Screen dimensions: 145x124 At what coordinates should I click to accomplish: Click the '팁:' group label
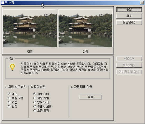coord(11,59)
